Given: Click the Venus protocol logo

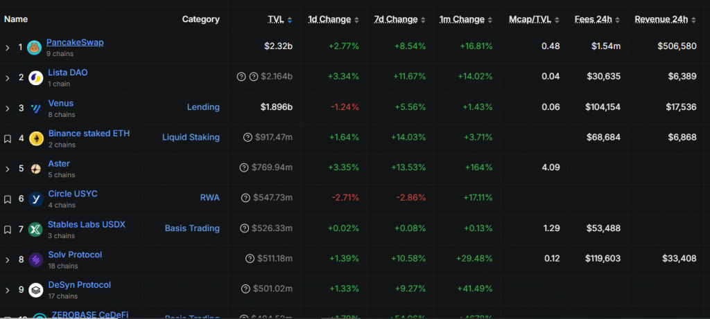Looking at the screenshot, I should click(35, 109).
